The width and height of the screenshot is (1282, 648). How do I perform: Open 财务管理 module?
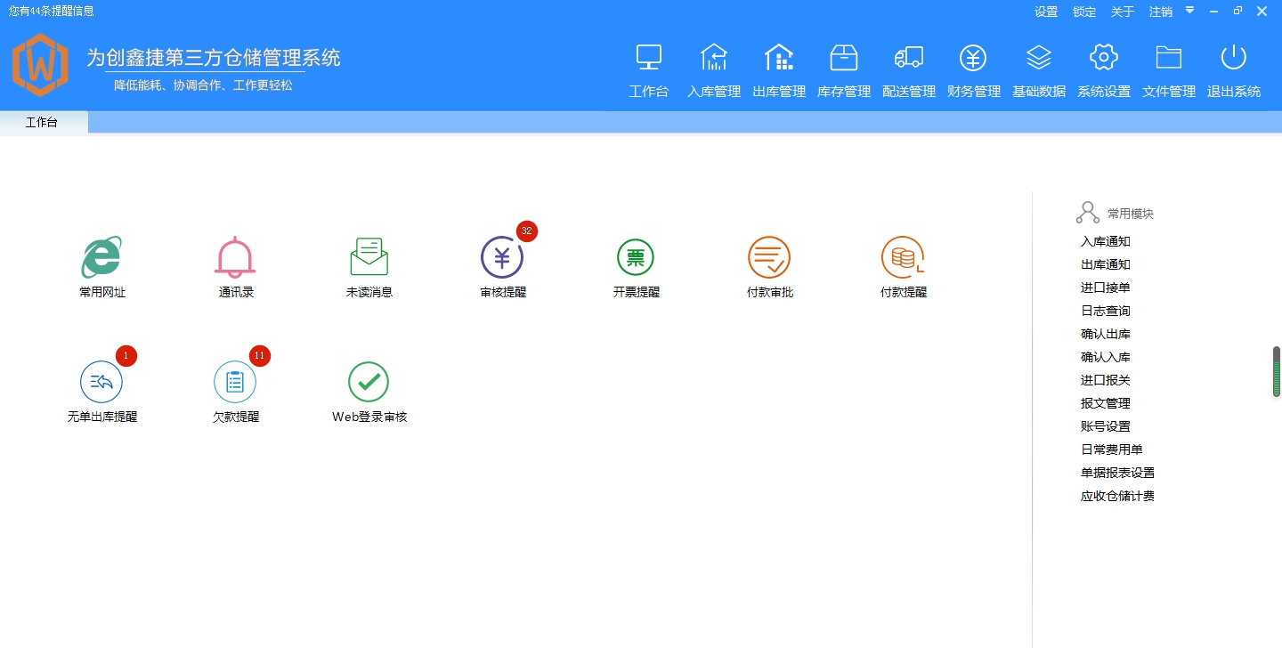(973, 69)
